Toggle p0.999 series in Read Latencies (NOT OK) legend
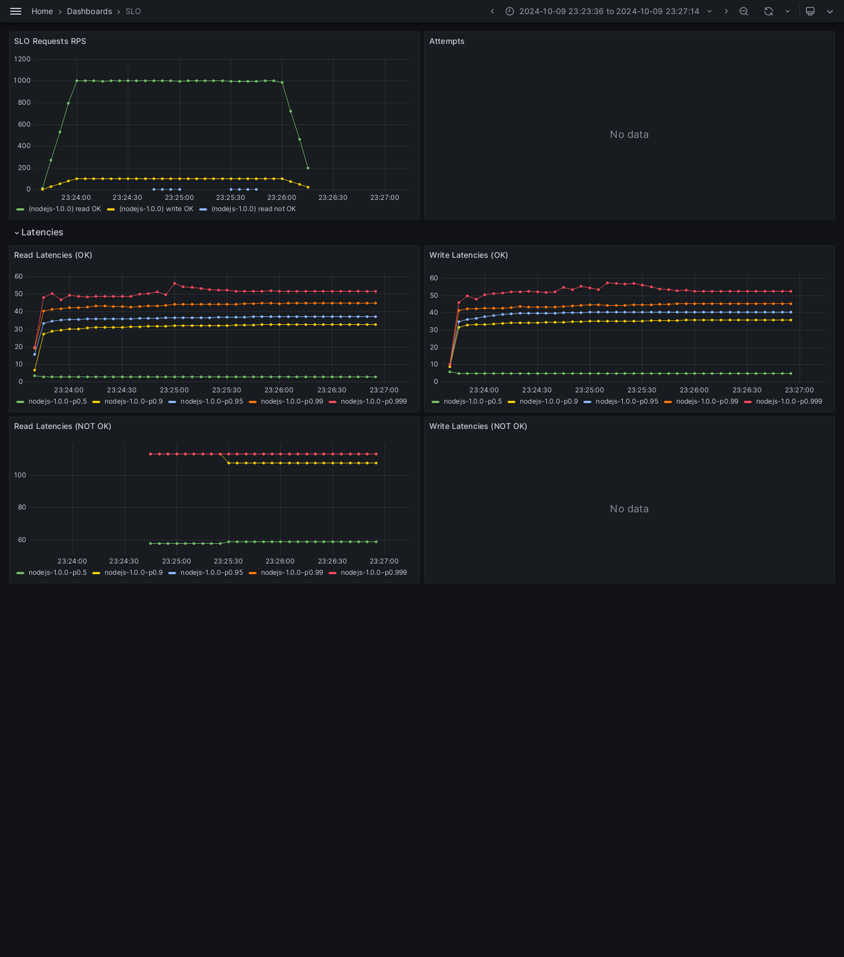This screenshot has height=957, width=844. [374, 573]
